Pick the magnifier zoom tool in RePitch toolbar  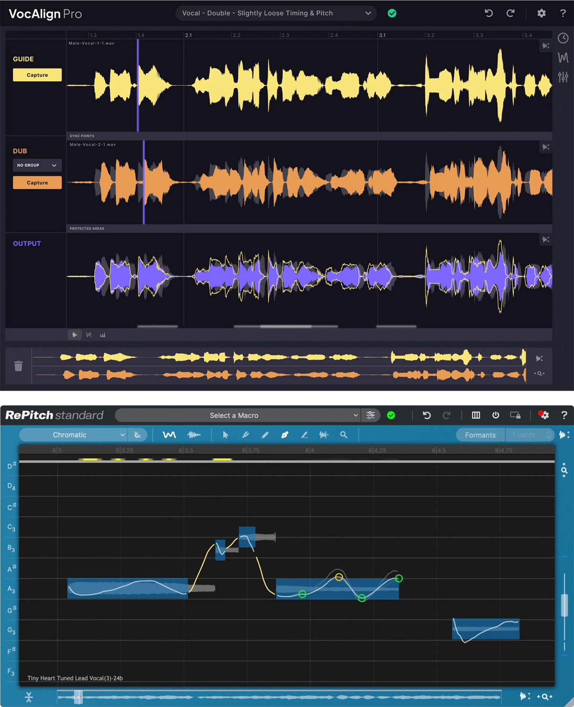[x=343, y=435]
